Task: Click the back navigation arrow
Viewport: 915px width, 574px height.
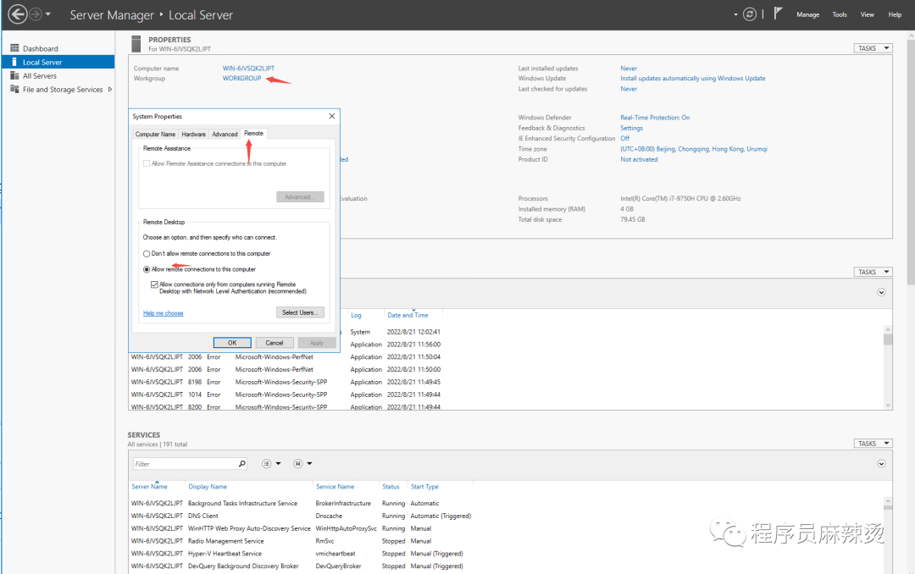Action: (x=18, y=14)
